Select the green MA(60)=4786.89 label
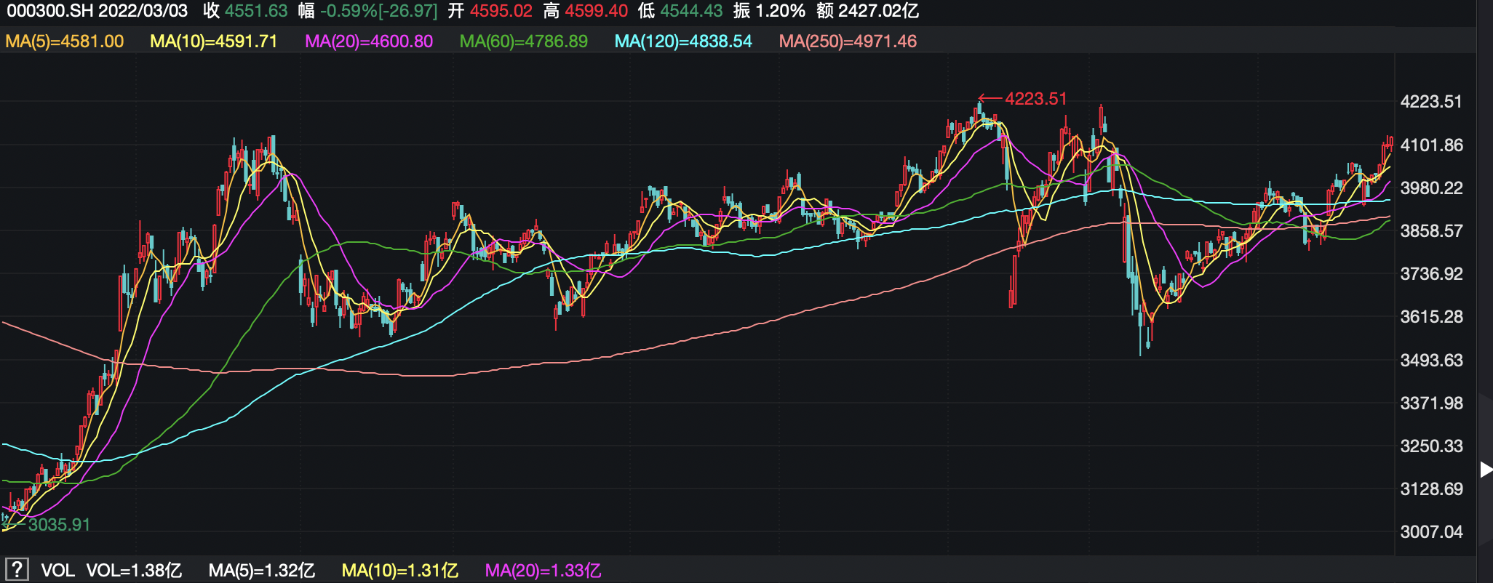The image size is (1493, 583). pos(523,41)
